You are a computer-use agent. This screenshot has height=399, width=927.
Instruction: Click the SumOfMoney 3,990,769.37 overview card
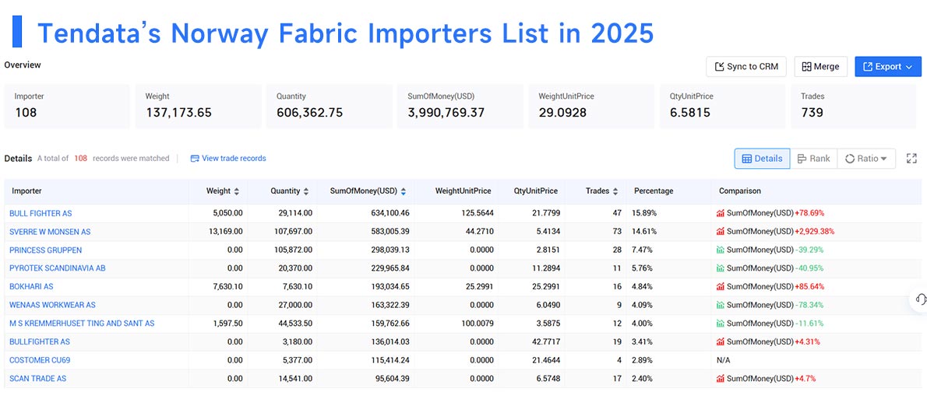[x=460, y=107]
